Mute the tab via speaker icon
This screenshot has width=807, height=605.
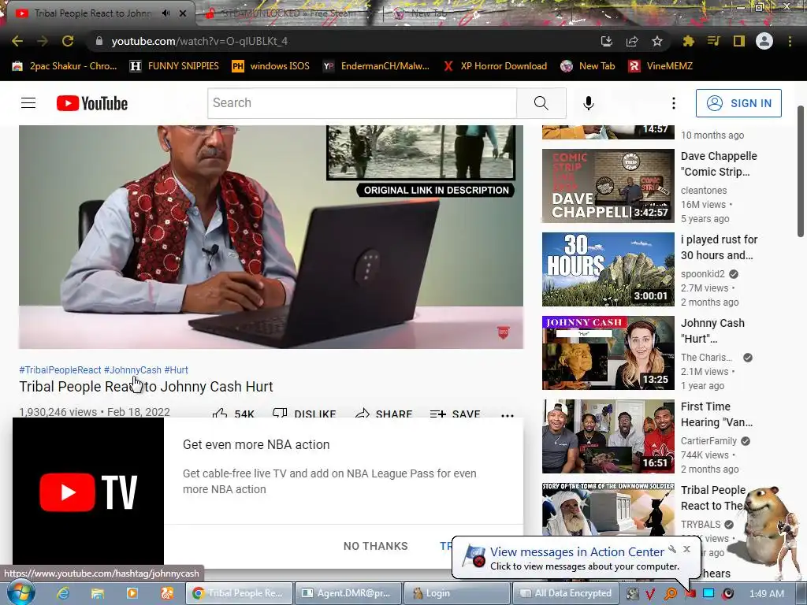tap(165, 13)
